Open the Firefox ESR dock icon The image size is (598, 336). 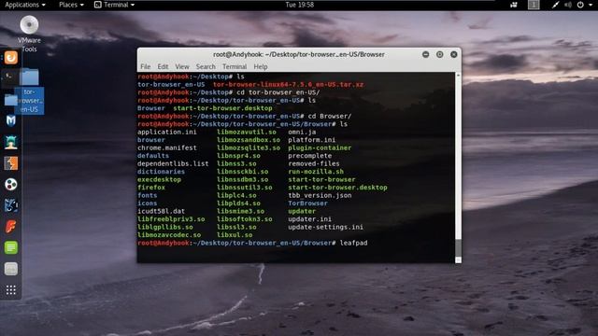11,58
